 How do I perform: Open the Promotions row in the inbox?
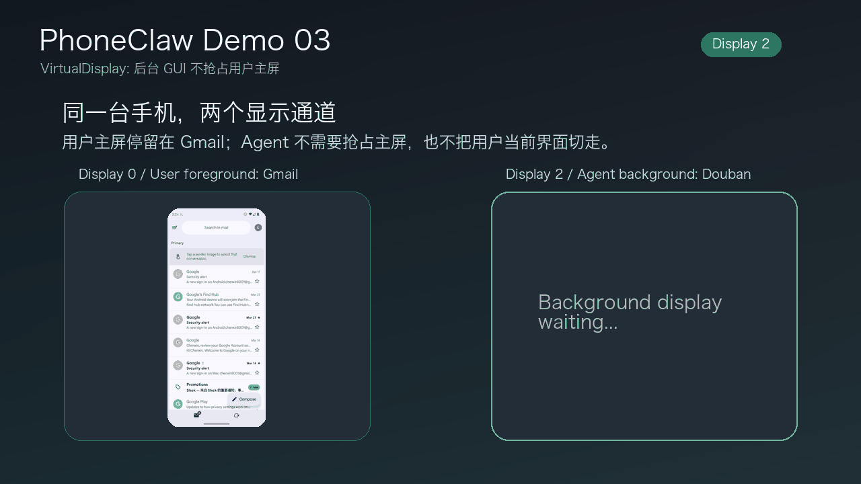coord(217,387)
